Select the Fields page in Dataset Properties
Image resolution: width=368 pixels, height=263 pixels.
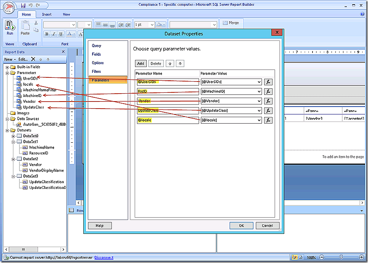coord(96,54)
